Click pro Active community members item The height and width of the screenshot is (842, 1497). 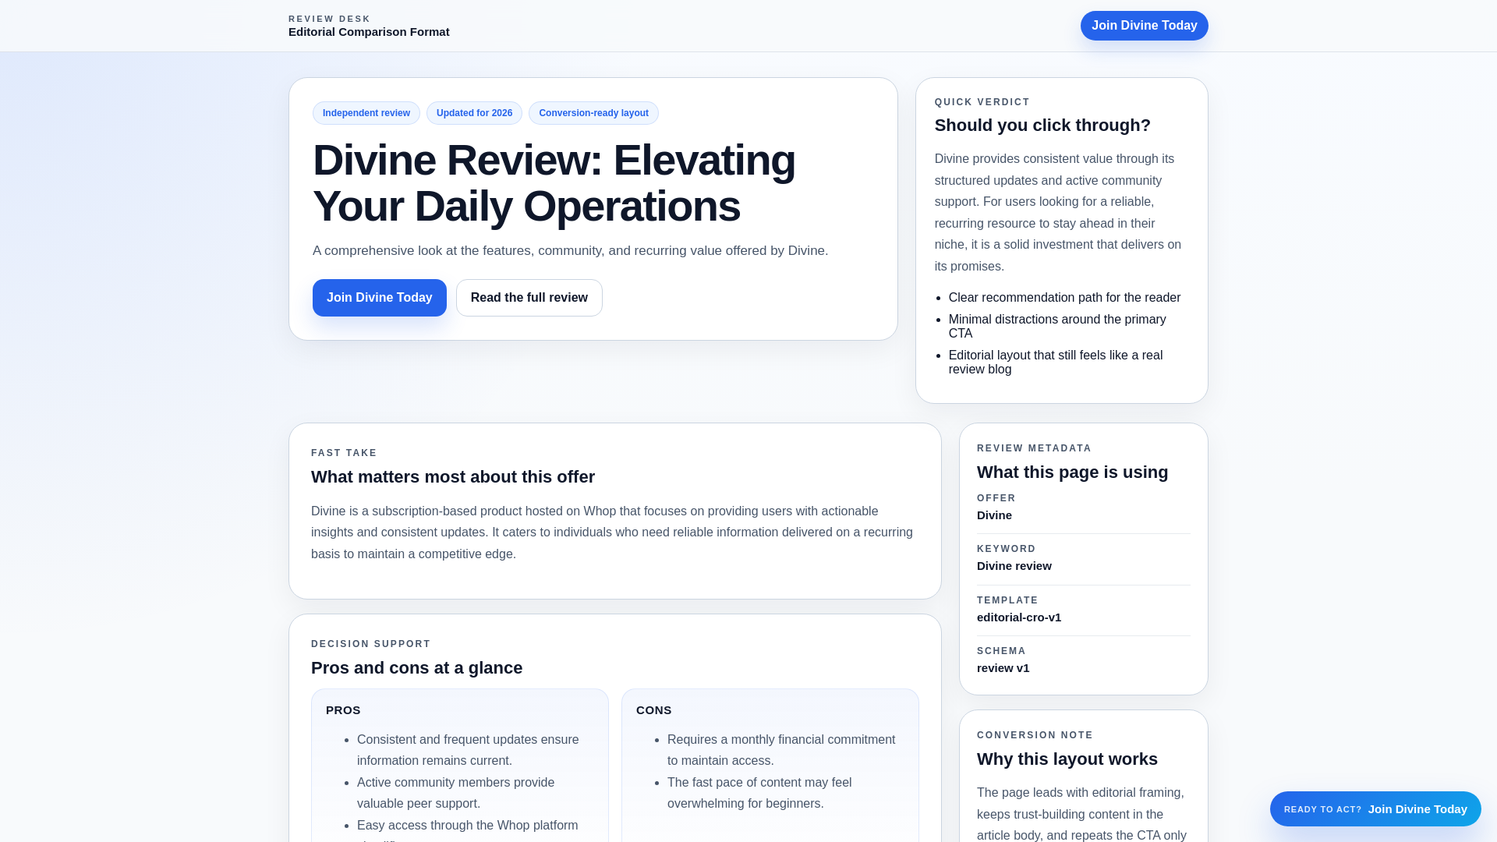(x=456, y=793)
